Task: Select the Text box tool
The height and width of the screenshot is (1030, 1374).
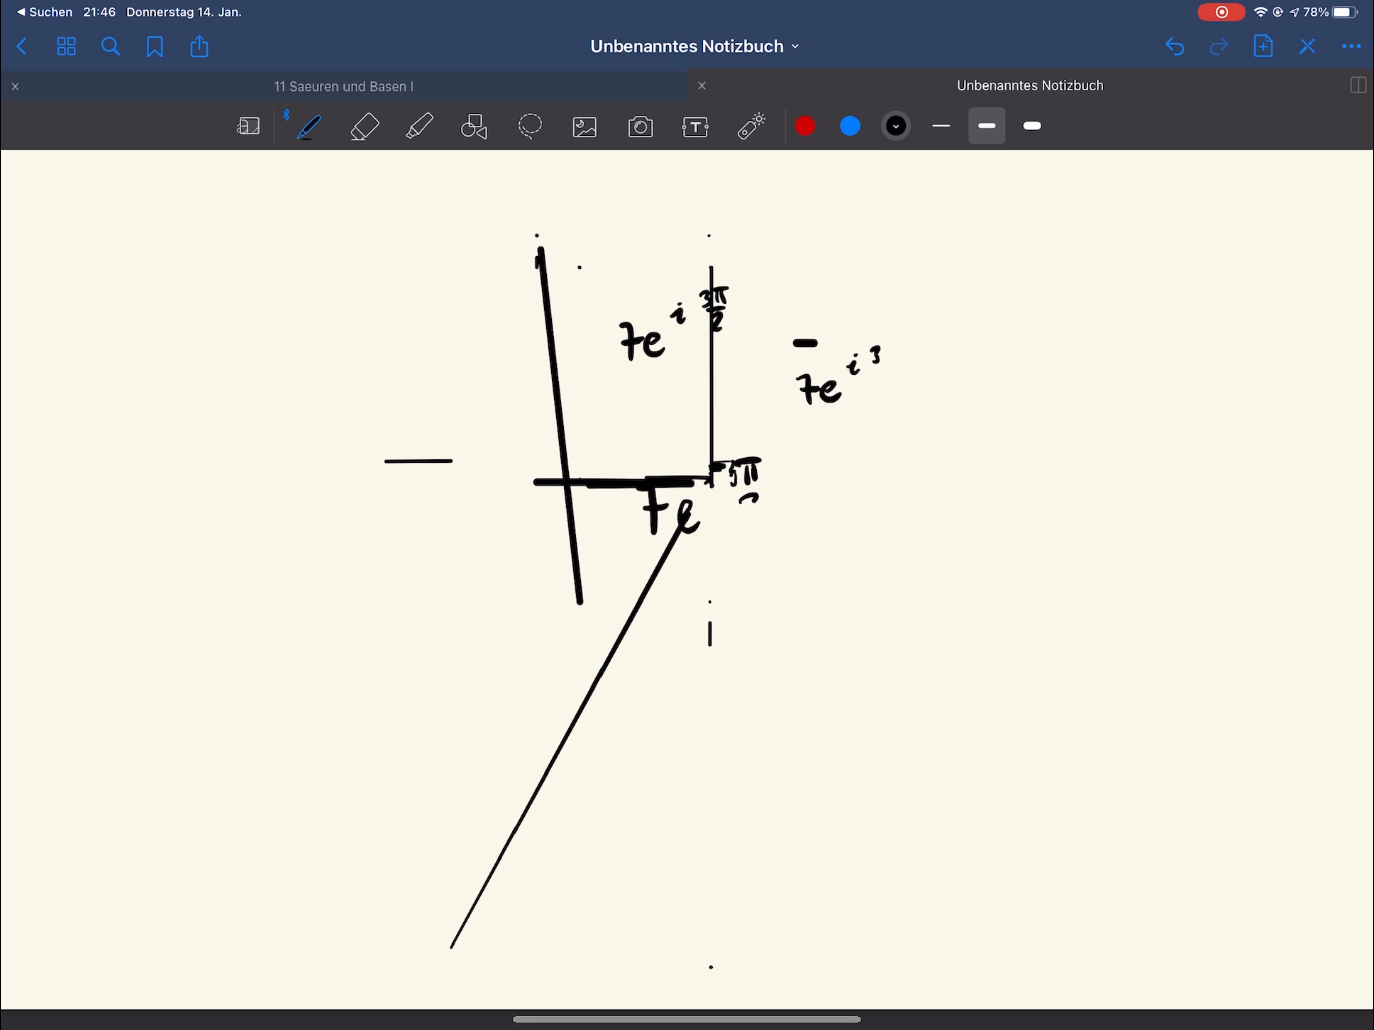Action: coord(695,127)
